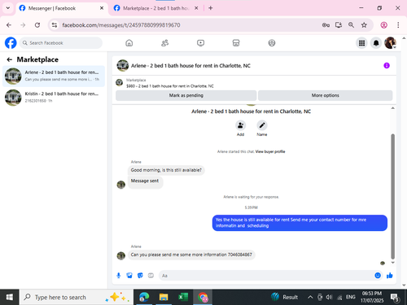Click the browser back arrow
The width and height of the screenshot is (407, 305).
[x=9, y=25]
